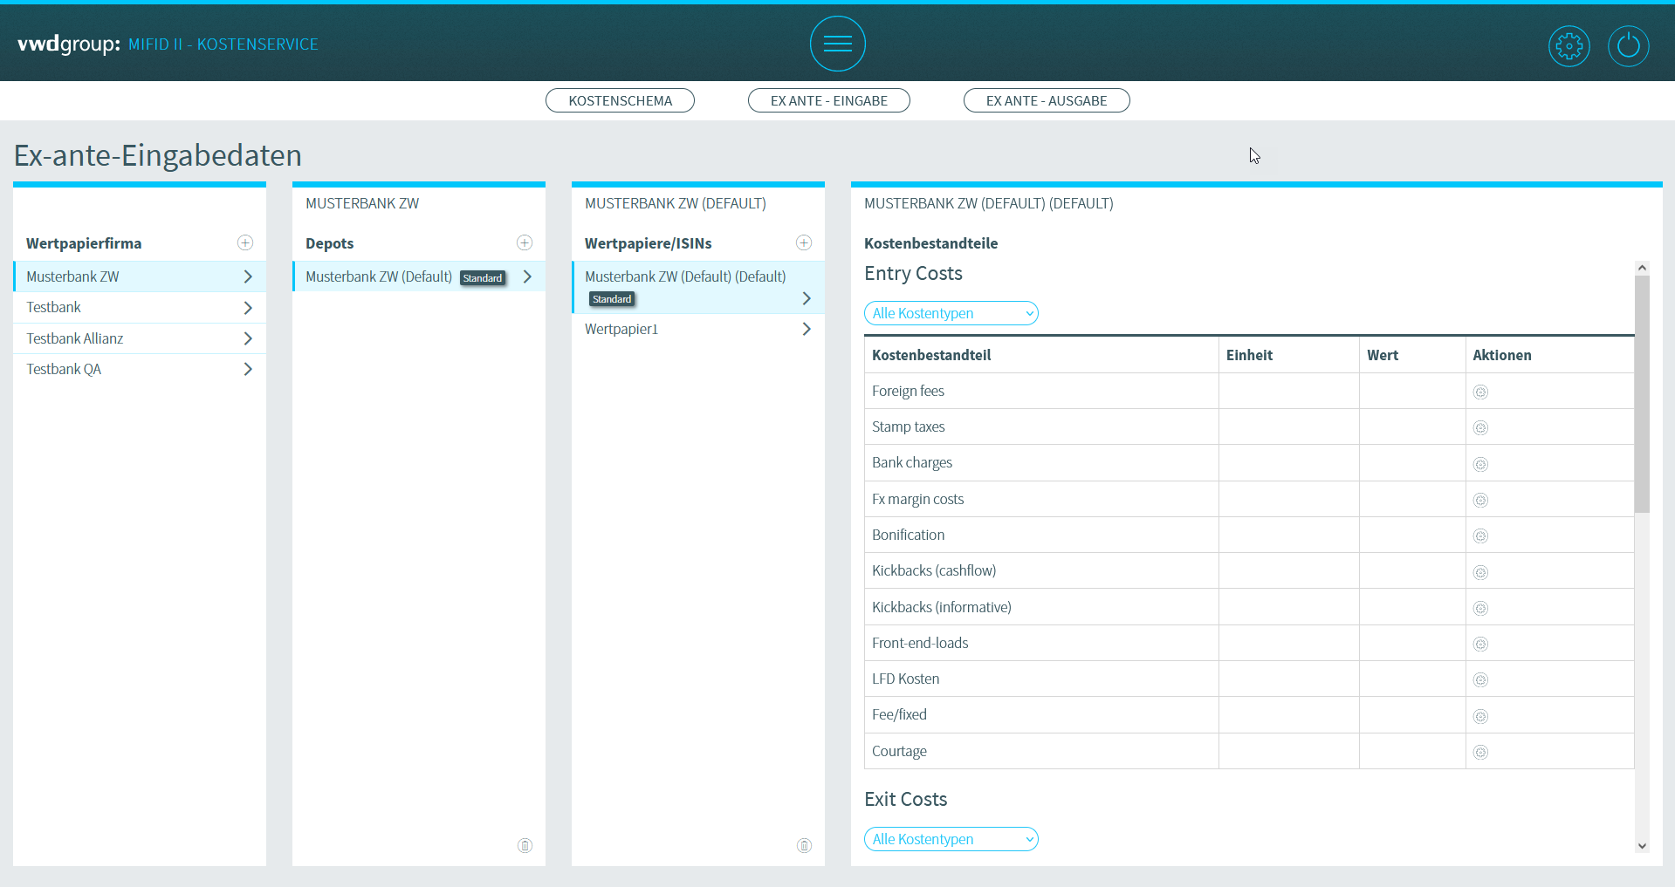
Task: Select Testbank QA in firm list
Action: click(x=64, y=369)
